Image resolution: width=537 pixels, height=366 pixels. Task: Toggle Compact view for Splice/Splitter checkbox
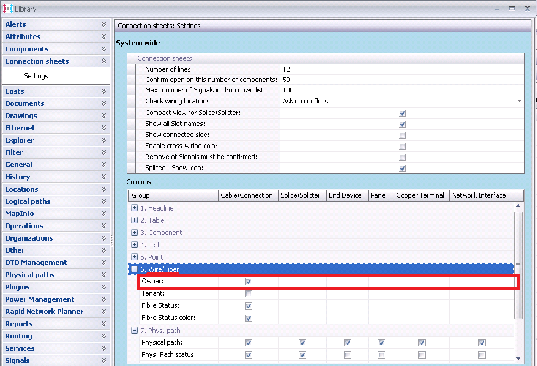pyautogui.click(x=402, y=113)
